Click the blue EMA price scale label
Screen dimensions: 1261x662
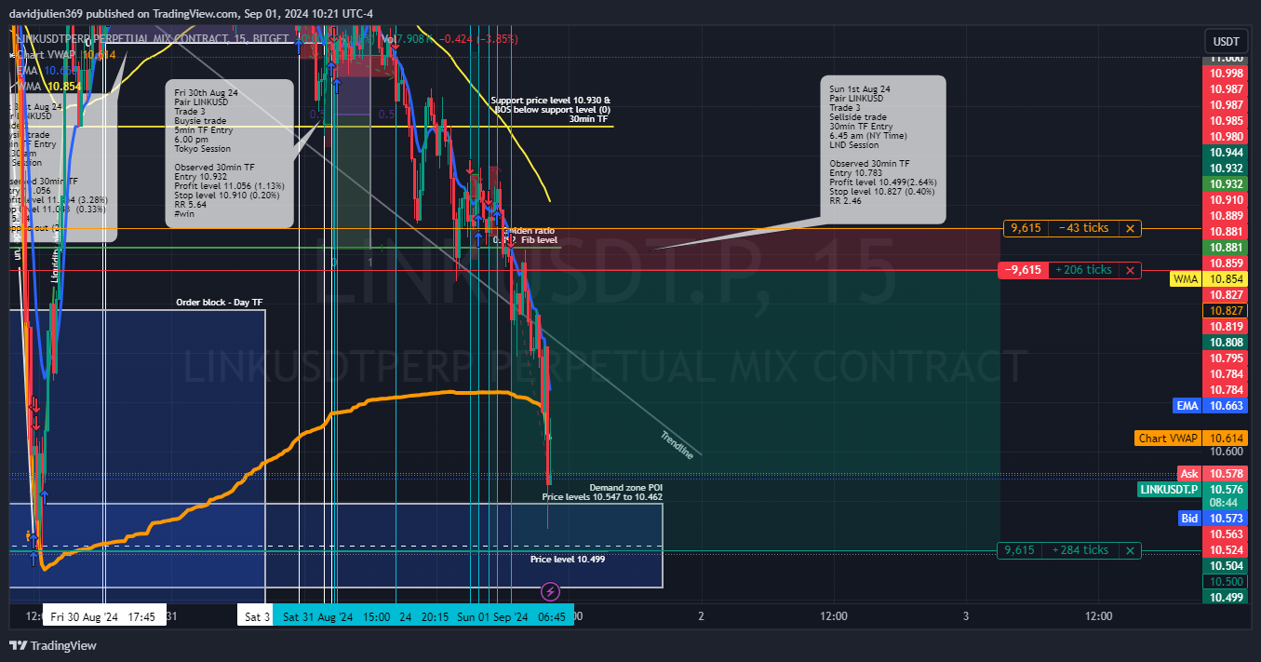(x=1187, y=406)
